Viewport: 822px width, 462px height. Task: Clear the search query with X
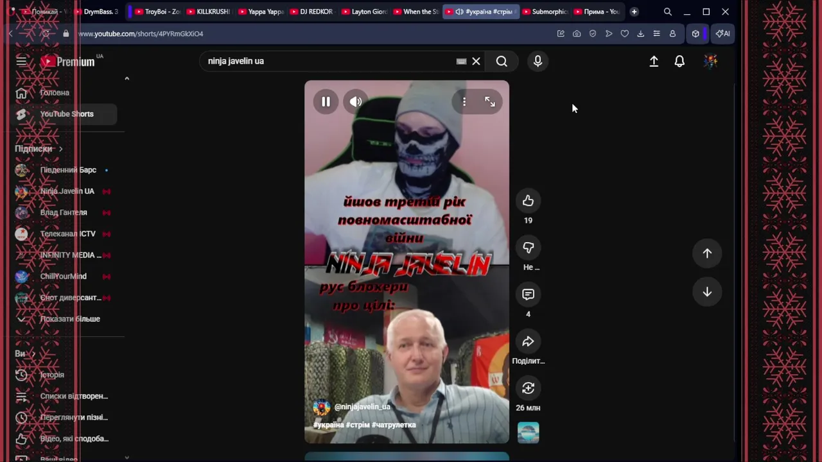476,61
